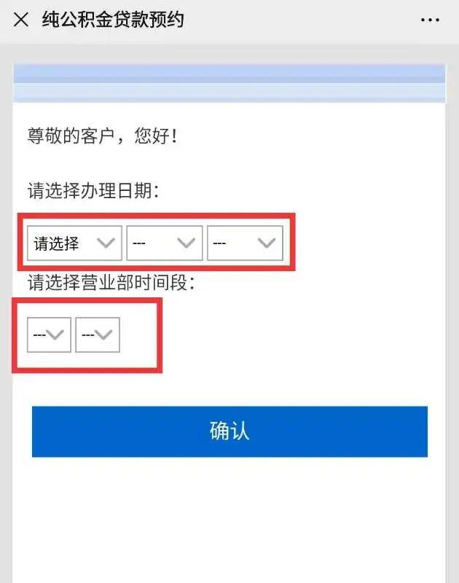
Task: Click the 尊敬的客户，您好 greeting text
Action: (x=103, y=136)
